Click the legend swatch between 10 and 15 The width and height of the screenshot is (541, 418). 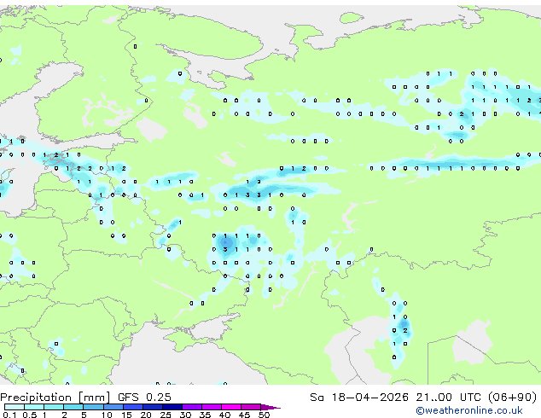[x=113, y=407]
